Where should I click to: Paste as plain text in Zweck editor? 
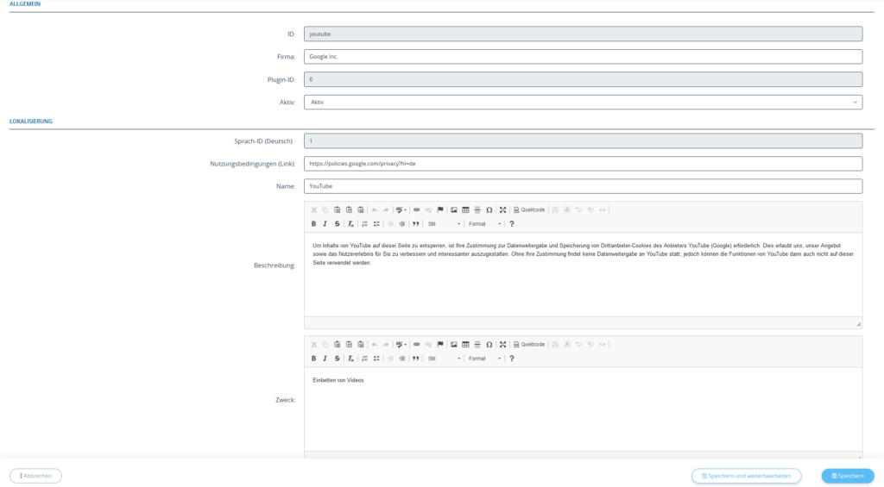point(349,345)
